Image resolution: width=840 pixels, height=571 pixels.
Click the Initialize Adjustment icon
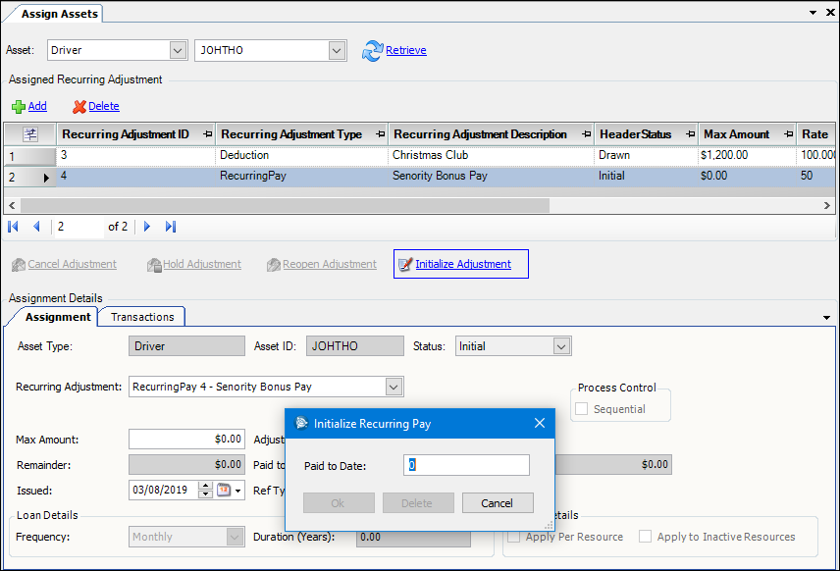point(403,264)
